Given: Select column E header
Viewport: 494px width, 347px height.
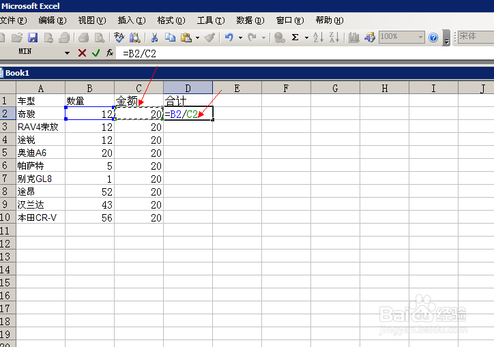Looking at the screenshot, I should coord(237,88).
